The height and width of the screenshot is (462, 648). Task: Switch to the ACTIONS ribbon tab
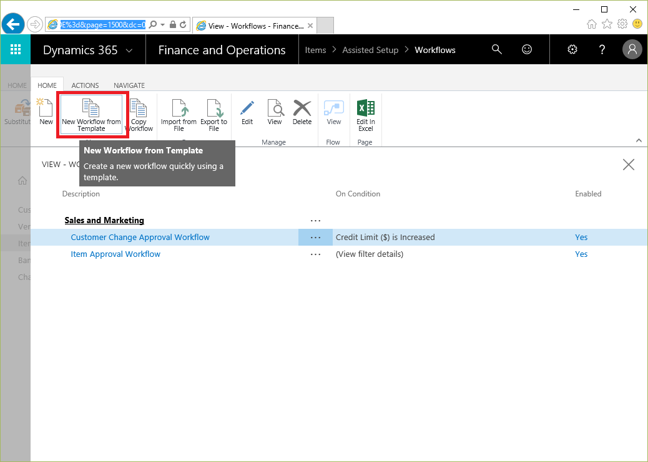click(x=85, y=85)
